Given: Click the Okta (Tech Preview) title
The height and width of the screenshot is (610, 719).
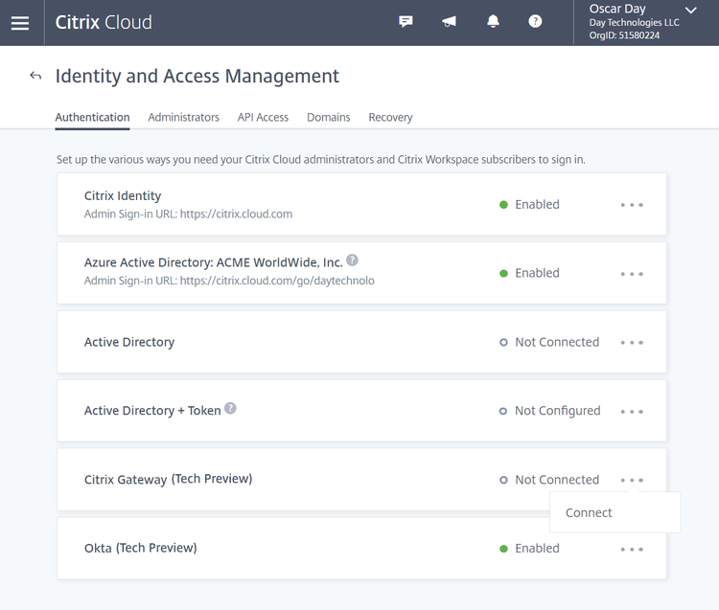Looking at the screenshot, I should [x=140, y=548].
